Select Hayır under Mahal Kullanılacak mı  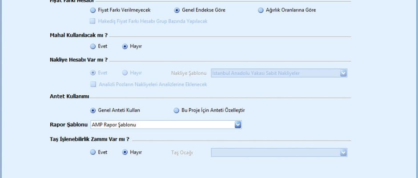125,46
